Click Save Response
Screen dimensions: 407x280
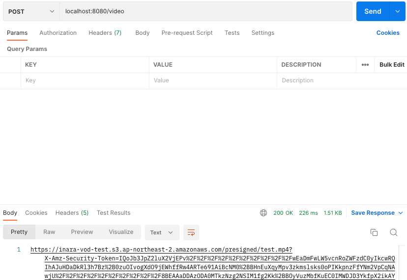click(x=373, y=213)
